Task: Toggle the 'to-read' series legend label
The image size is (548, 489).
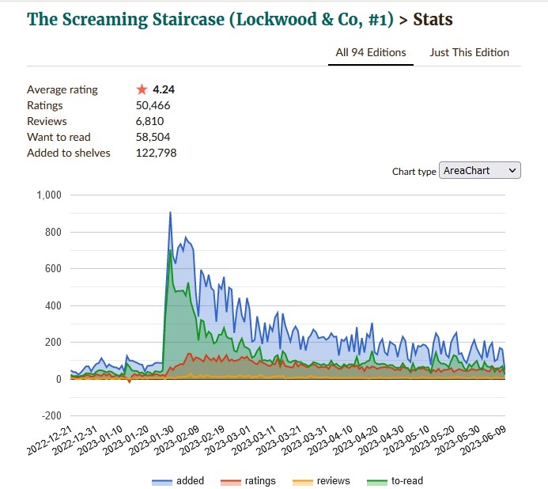Action: click(x=407, y=480)
